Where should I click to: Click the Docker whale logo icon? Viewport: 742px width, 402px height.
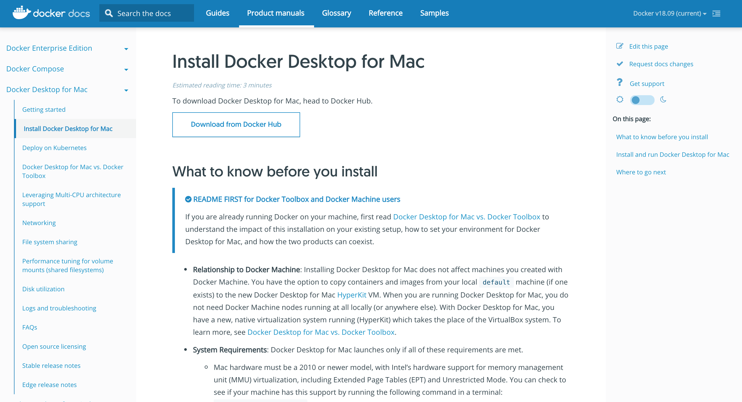click(x=21, y=13)
